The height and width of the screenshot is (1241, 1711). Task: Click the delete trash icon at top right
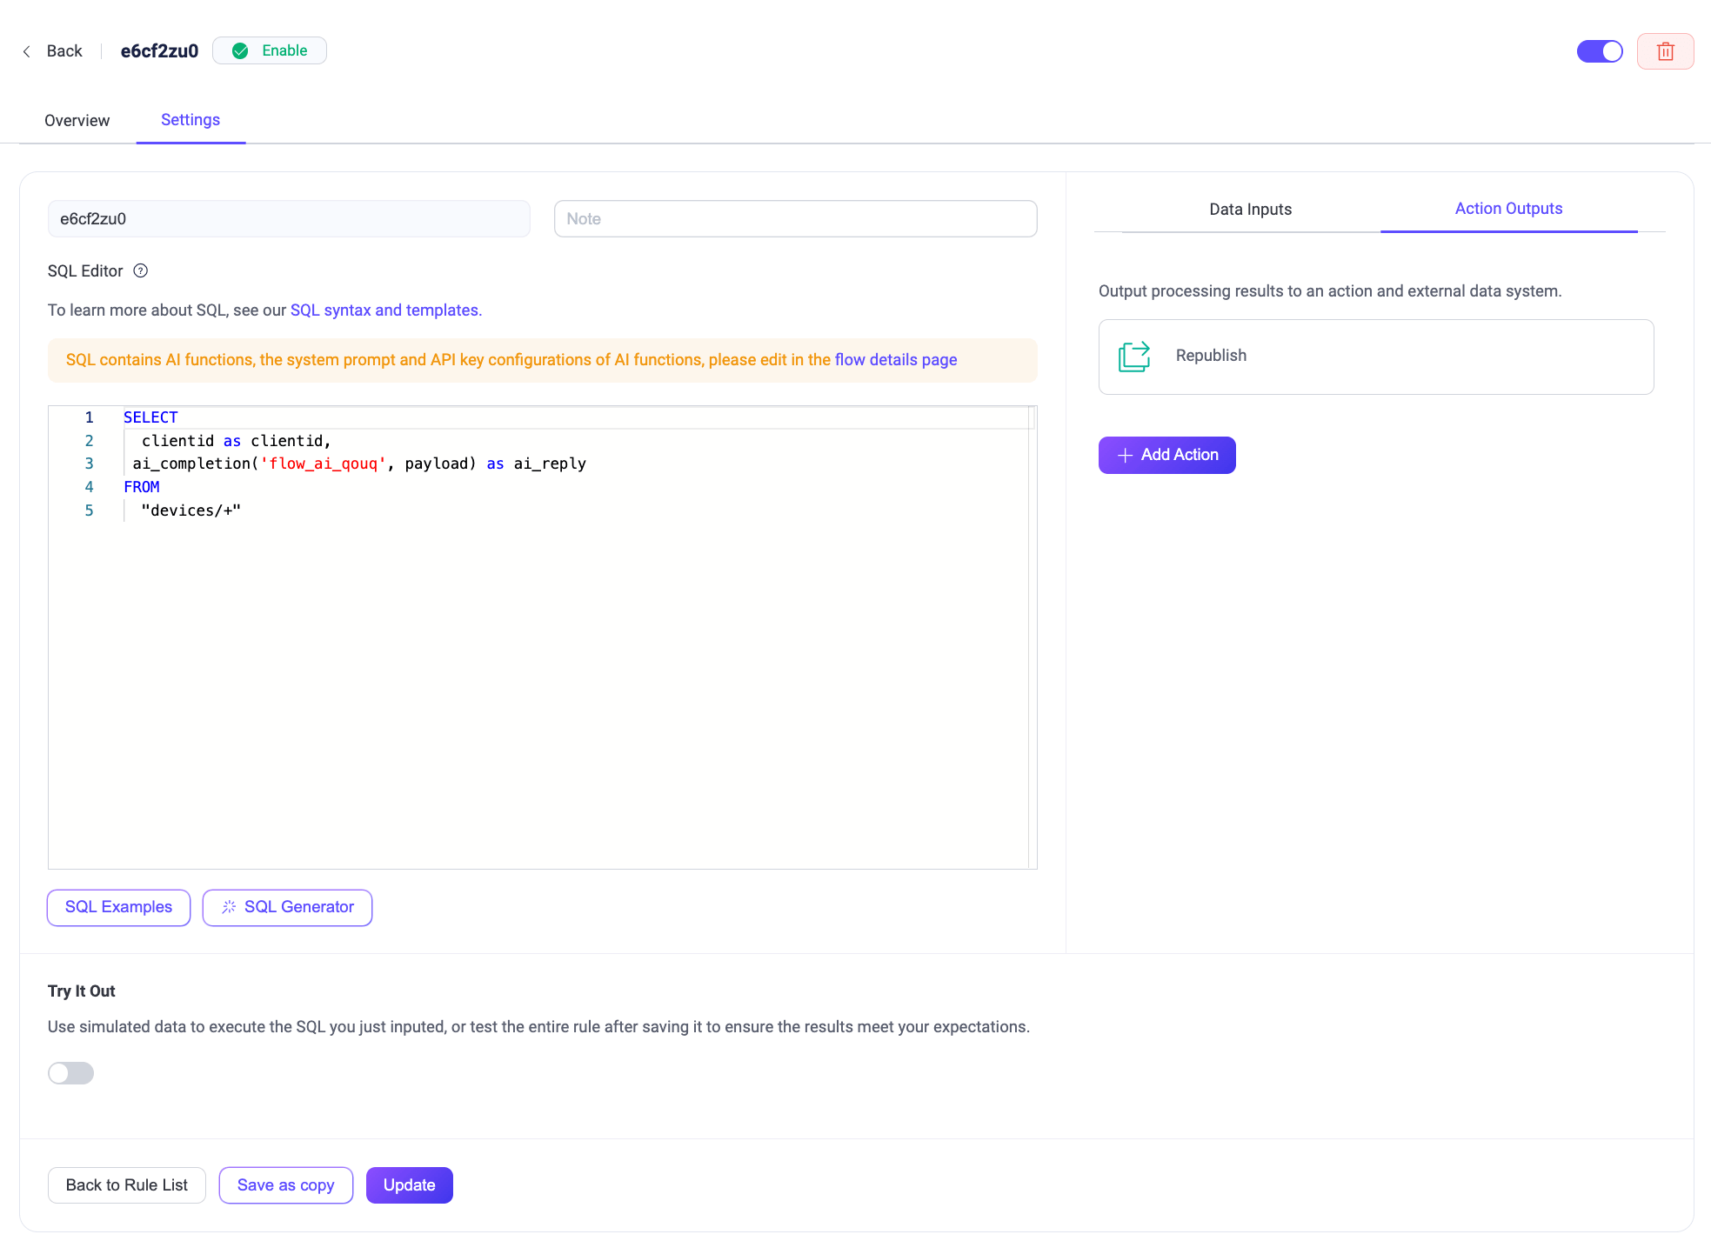tap(1665, 51)
